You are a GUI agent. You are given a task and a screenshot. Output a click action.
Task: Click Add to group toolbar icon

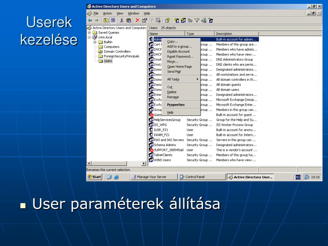(211, 20)
